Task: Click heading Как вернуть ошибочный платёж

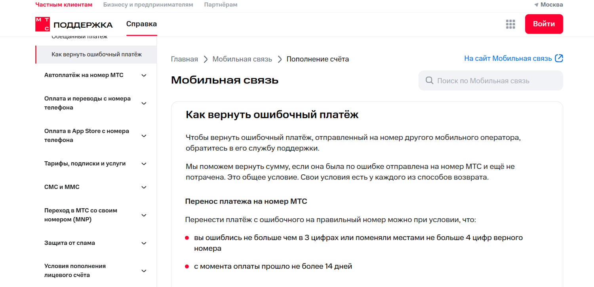Action: (272, 115)
